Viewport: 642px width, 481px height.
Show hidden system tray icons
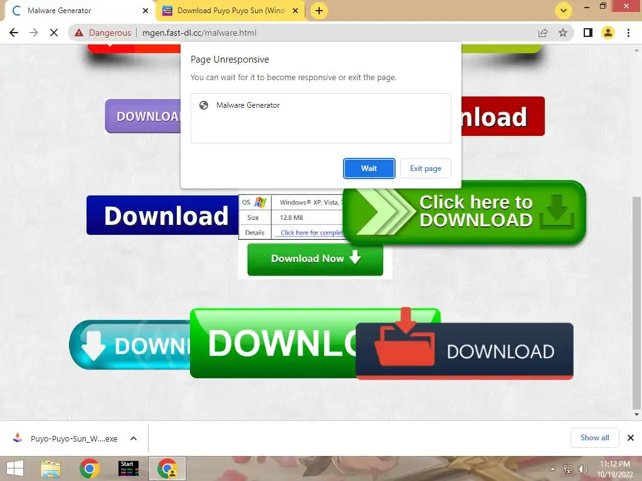pyautogui.click(x=553, y=469)
